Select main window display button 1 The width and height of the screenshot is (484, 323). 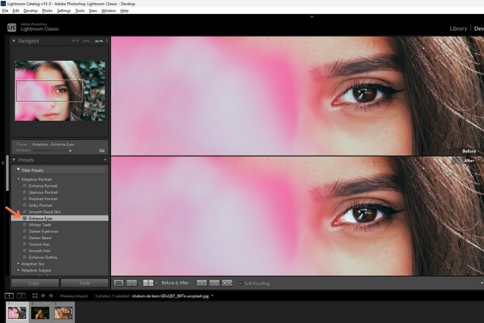9,296
